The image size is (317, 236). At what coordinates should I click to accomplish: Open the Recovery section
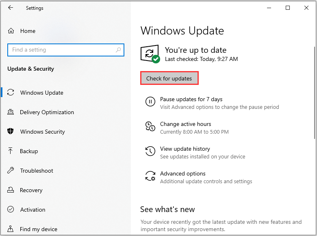coord(31,190)
